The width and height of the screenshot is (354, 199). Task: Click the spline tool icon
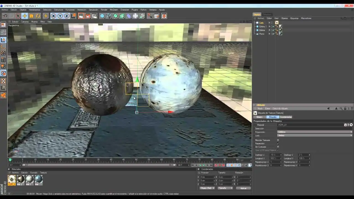109,16
